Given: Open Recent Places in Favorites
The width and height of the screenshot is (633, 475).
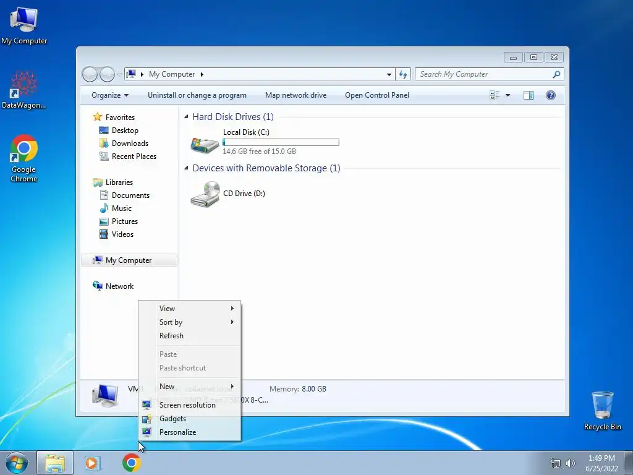Looking at the screenshot, I should [x=134, y=156].
